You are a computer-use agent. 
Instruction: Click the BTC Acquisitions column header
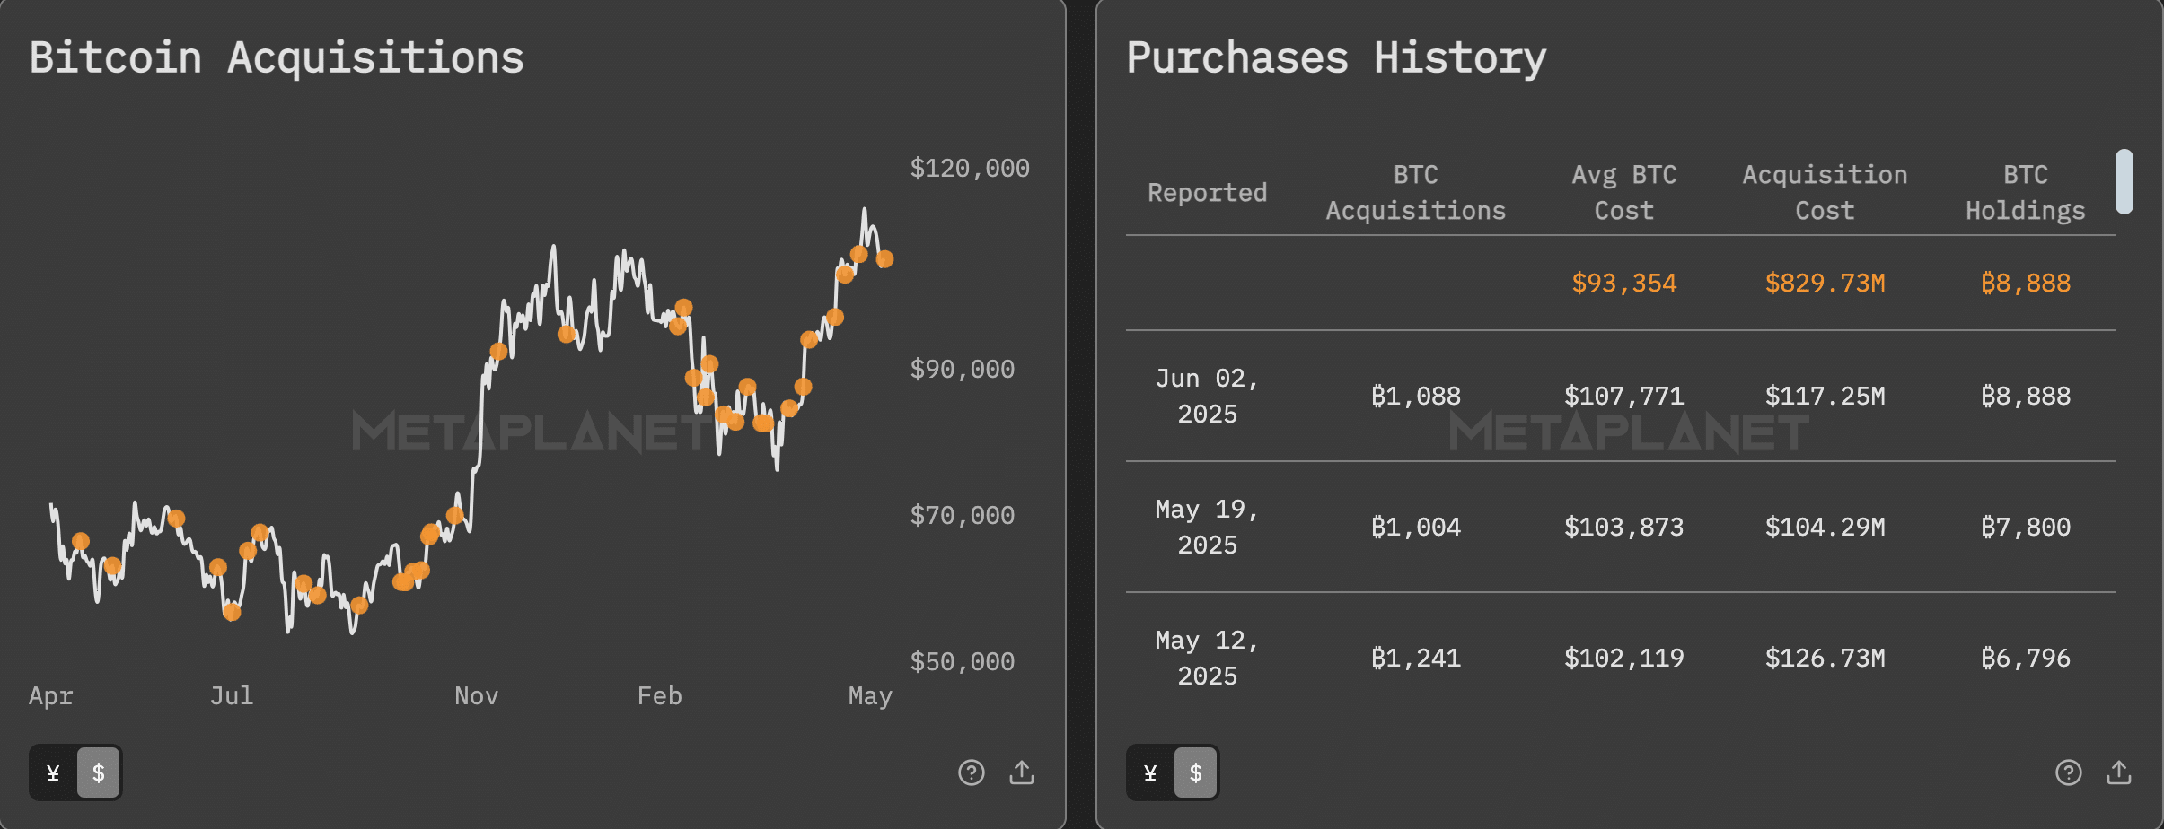click(1415, 193)
